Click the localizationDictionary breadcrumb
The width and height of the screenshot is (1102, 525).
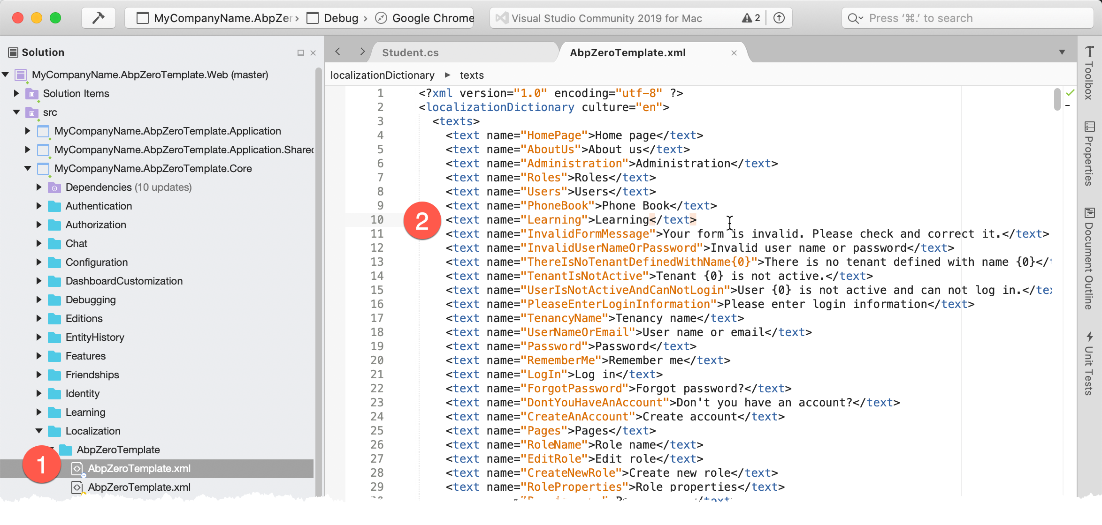point(382,75)
